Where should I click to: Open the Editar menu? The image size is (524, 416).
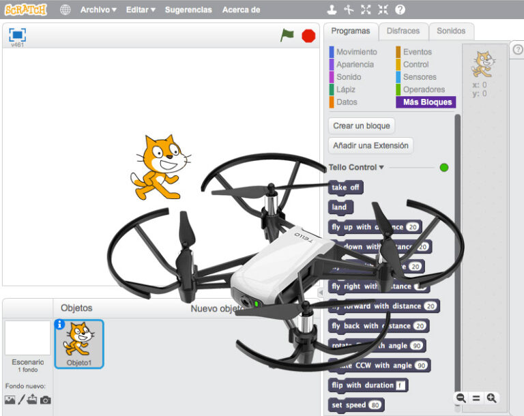point(141,10)
